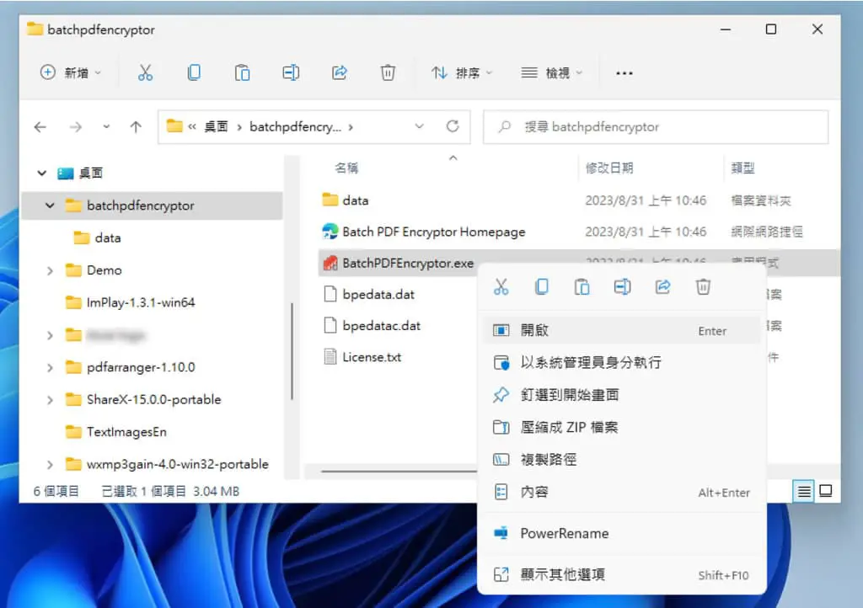Open the 檢視 view dropdown
This screenshot has height=608, width=863.
point(551,73)
